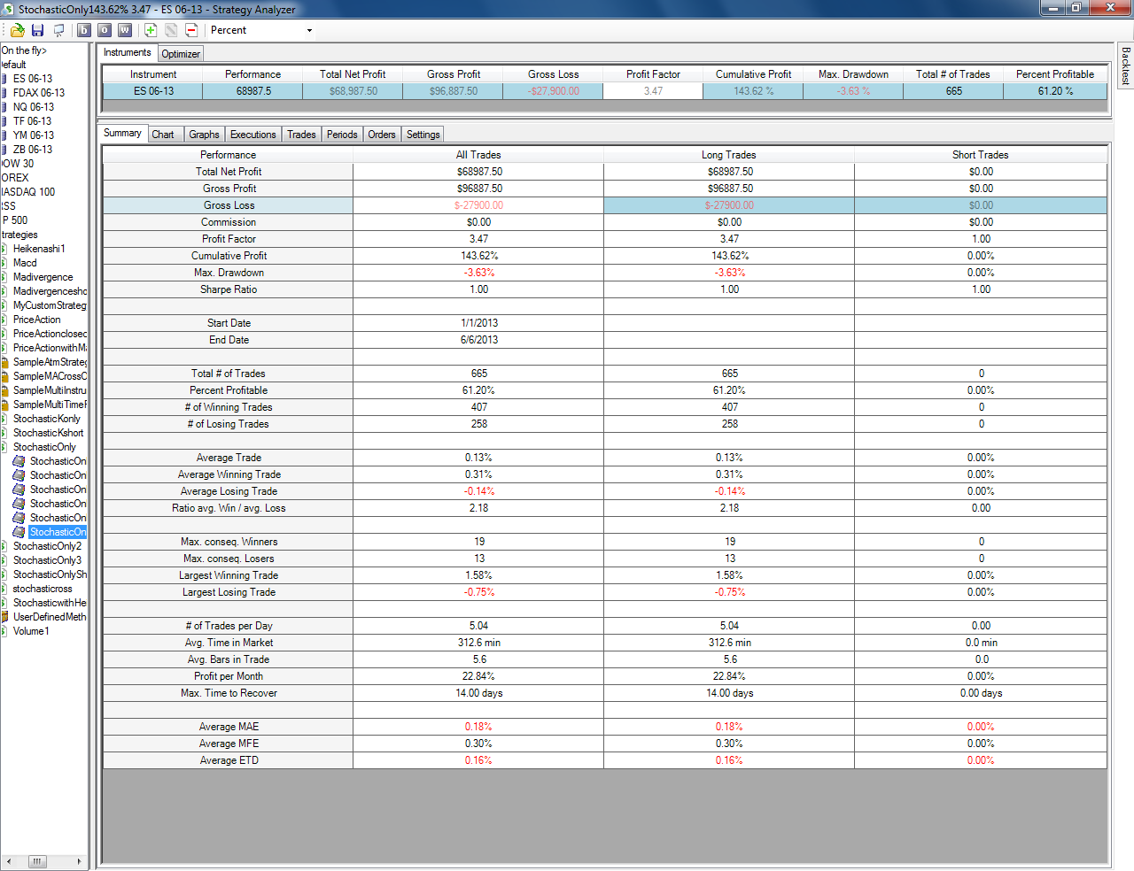Open the Graphs tab
Viewport: 1134px width, 871px height.
click(204, 135)
